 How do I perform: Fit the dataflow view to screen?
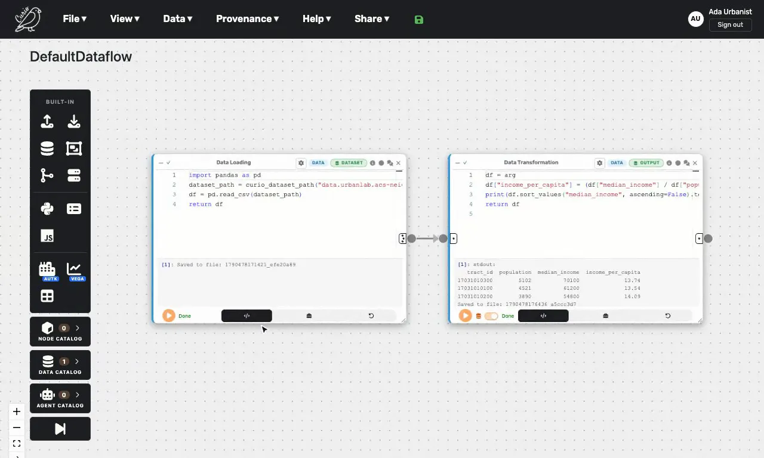click(x=17, y=444)
